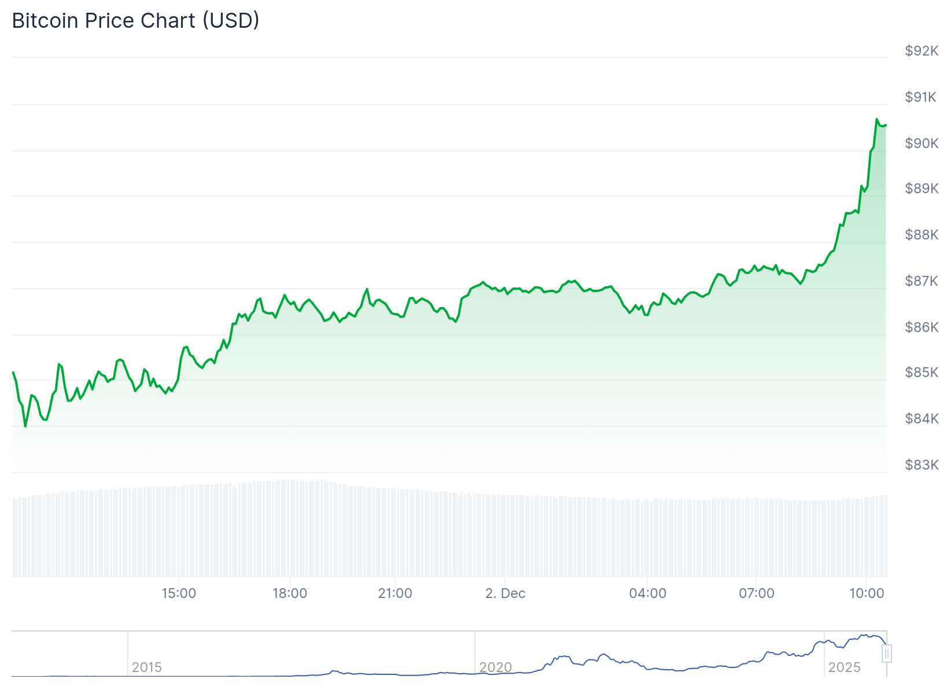The image size is (951, 694).
Task: Click the '2. Dec' date axis label
Action: pyautogui.click(x=505, y=593)
